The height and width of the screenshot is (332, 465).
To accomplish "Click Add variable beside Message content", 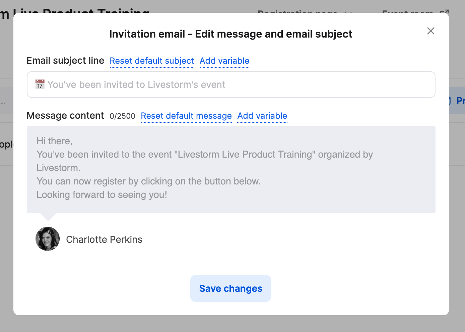I will (262, 116).
